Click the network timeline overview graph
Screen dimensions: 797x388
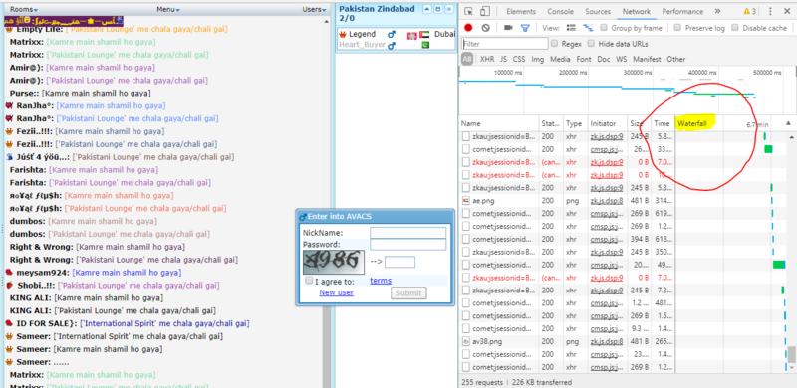(627, 91)
